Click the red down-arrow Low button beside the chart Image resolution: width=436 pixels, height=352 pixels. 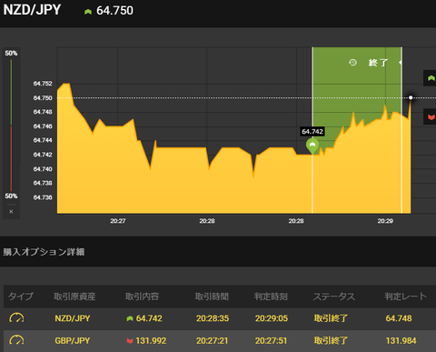(431, 116)
